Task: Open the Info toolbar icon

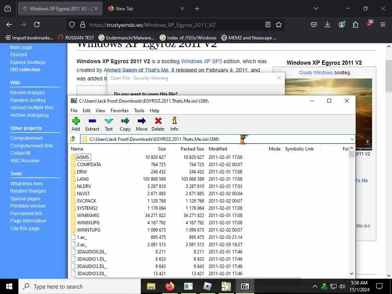Action: click(x=174, y=124)
